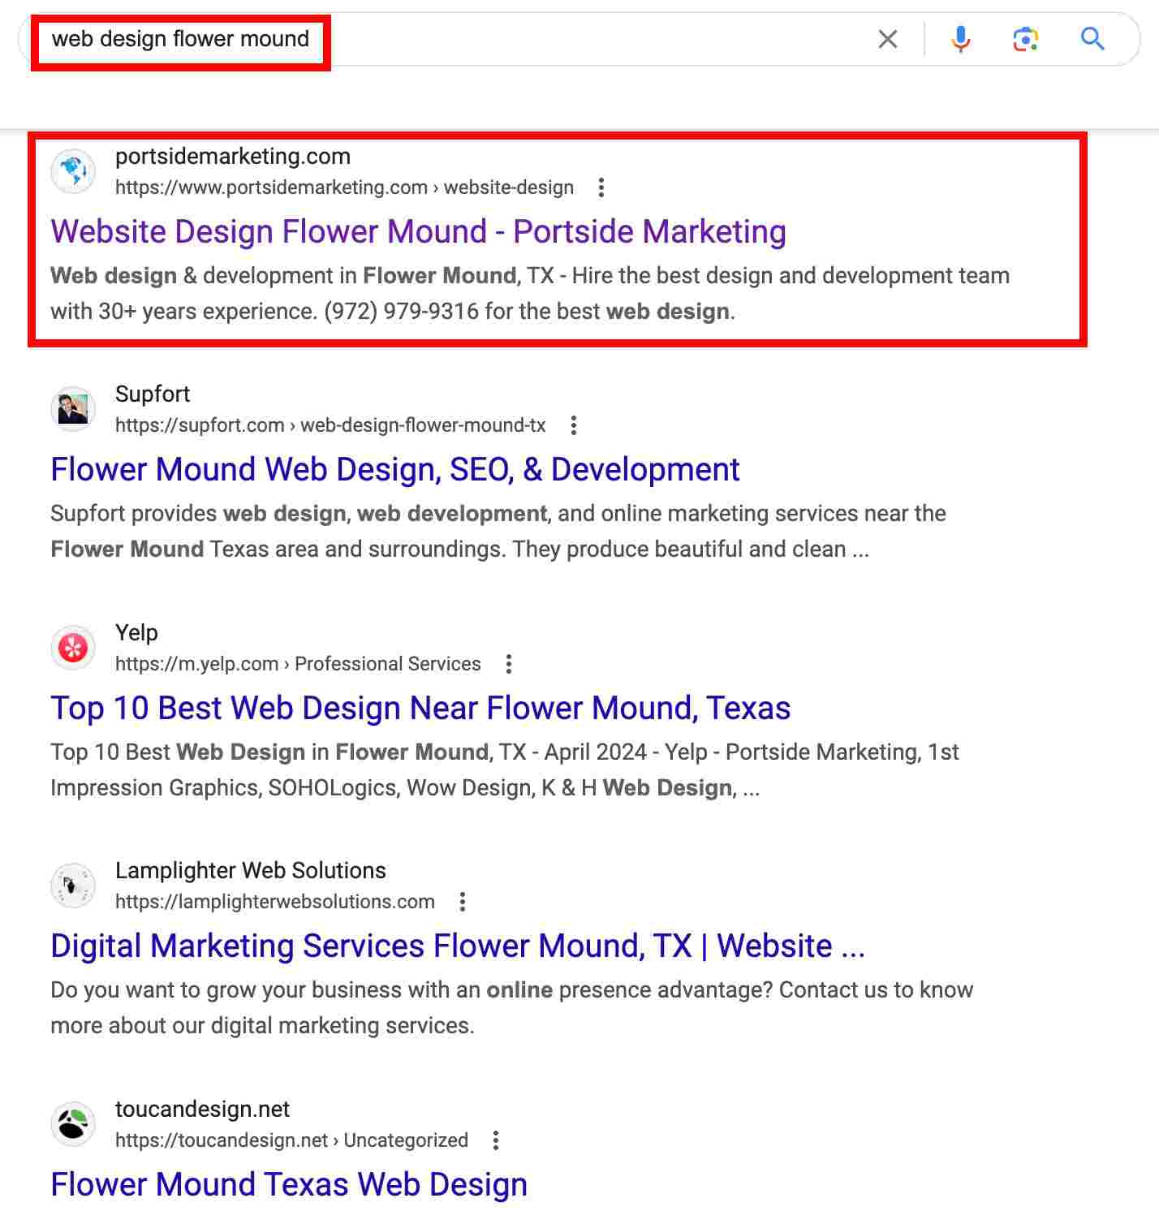Click the Yelp logo favicon
The height and width of the screenshot is (1211, 1159).
click(72, 647)
